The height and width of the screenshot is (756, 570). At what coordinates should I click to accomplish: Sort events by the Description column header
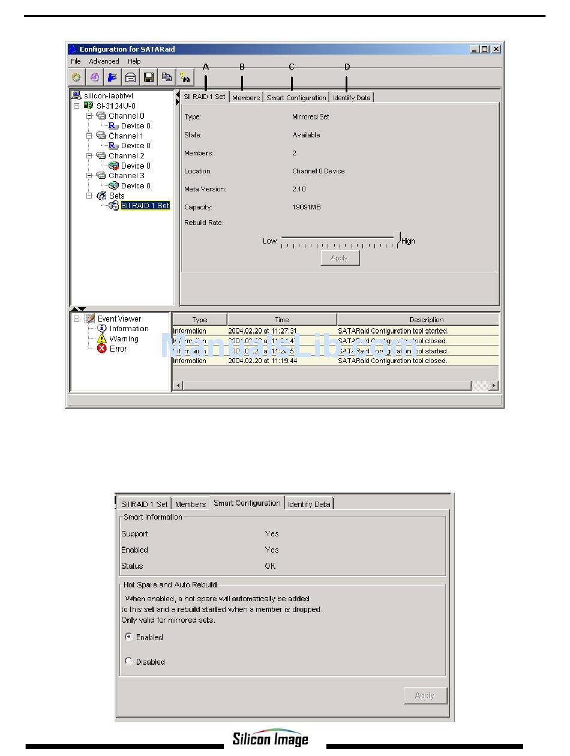(418, 320)
